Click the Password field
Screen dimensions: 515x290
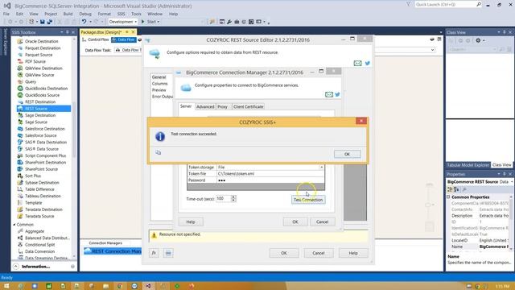(x=270, y=180)
